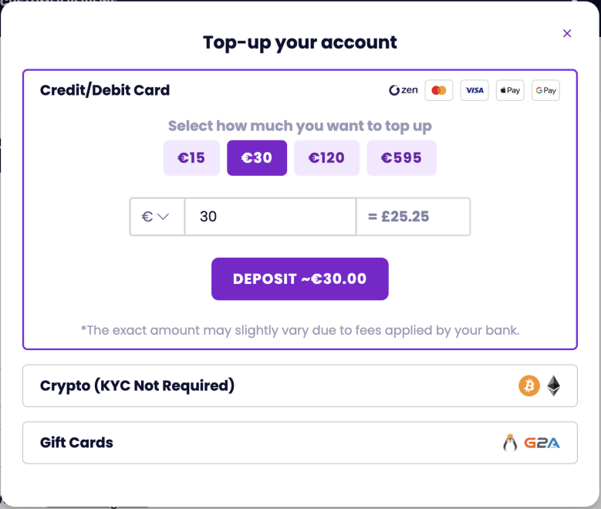Select the €120 top-up amount
Viewport: 601px width, 509px height.
pos(326,158)
